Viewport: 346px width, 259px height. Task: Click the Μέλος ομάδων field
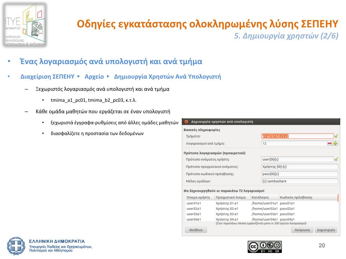(x=300, y=181)
